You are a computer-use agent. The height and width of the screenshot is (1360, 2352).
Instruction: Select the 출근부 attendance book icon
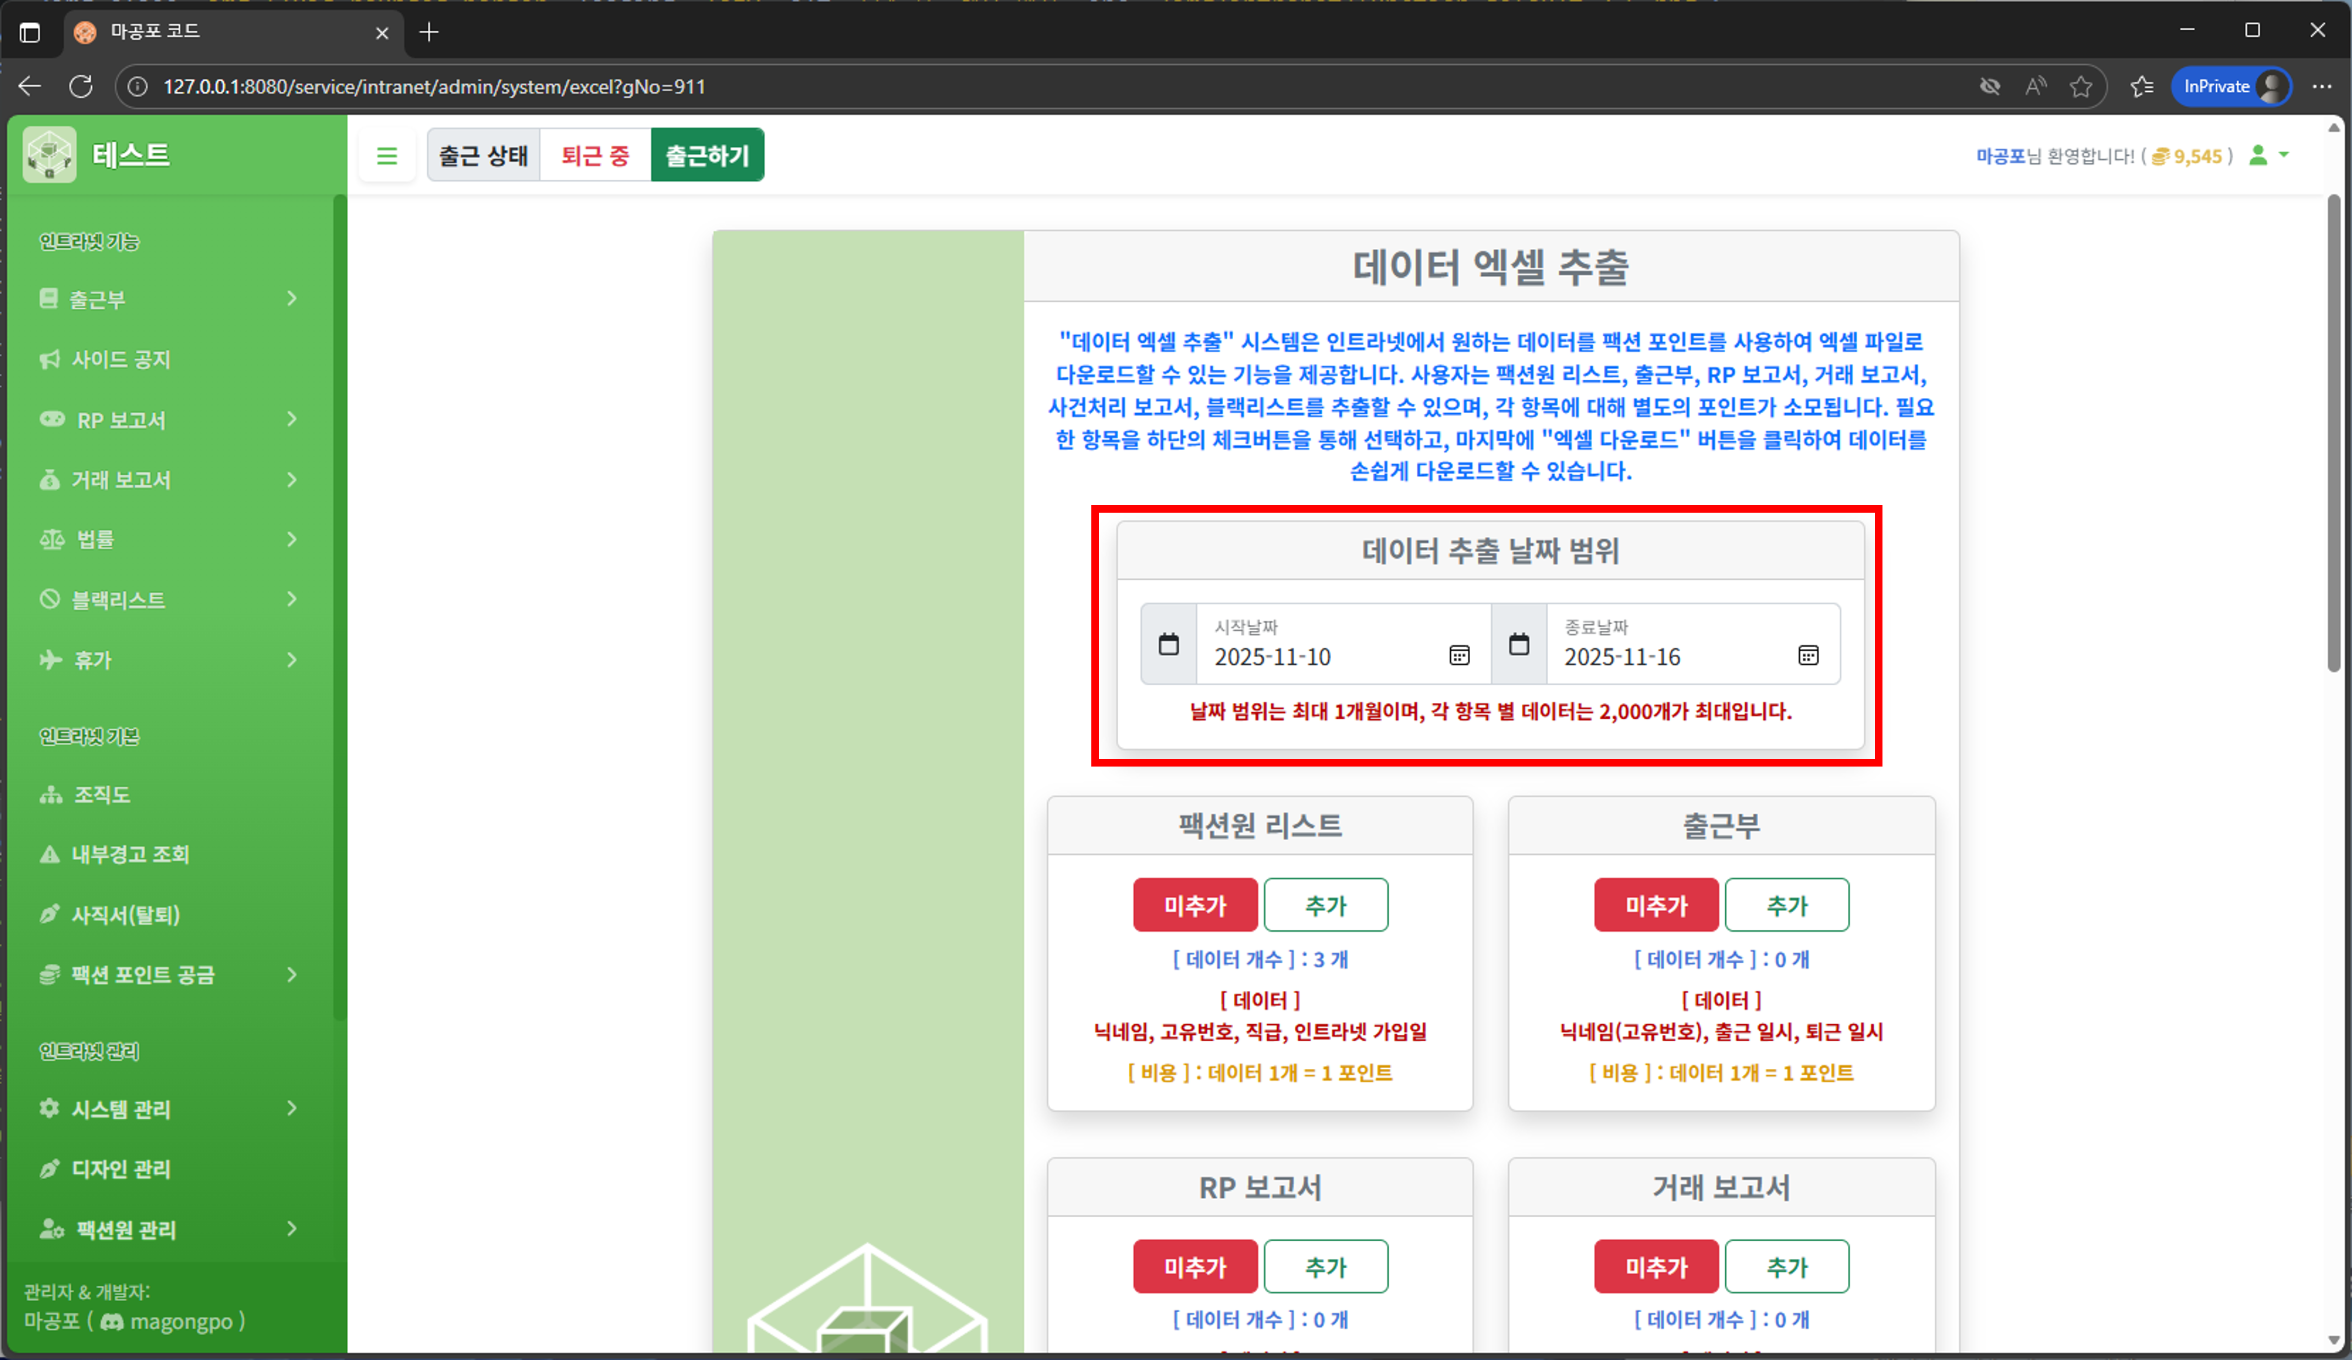[x=49, y=298]
